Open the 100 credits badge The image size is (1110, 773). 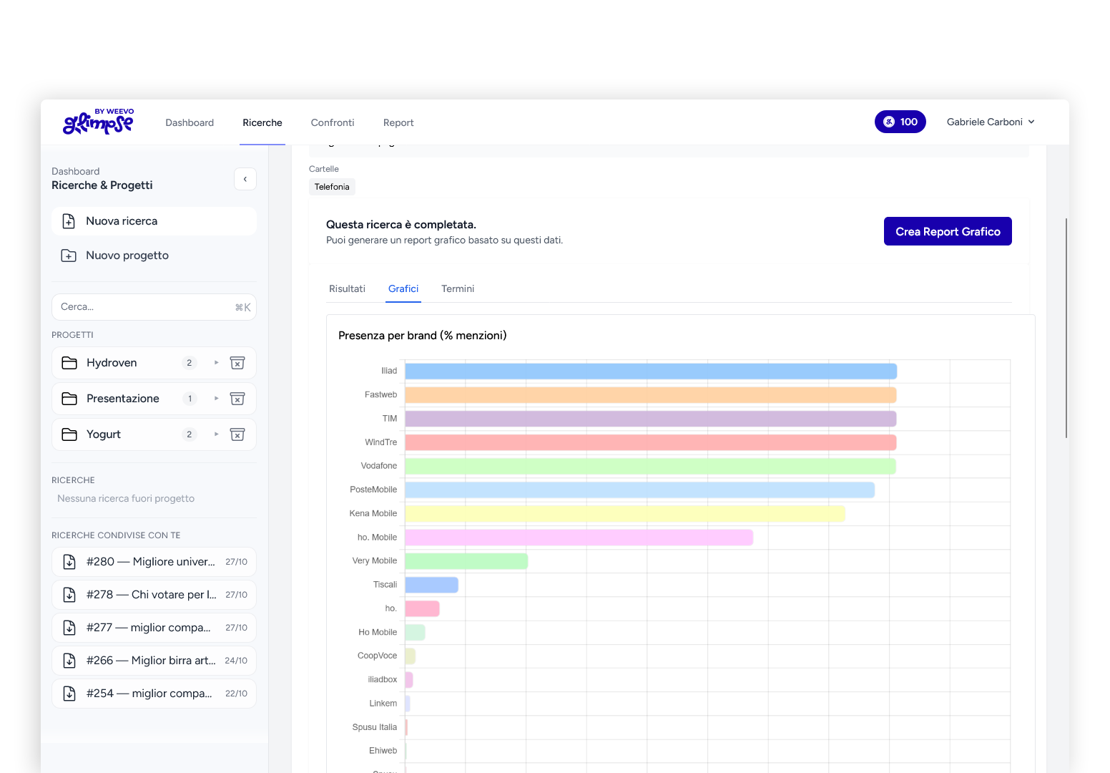click(x=900, y=122)
